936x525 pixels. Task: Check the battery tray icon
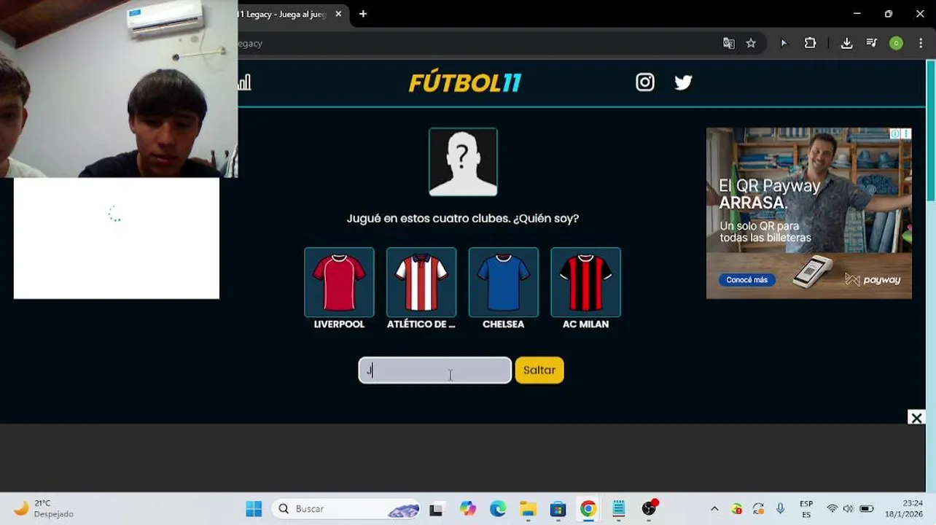click(866, 509)
